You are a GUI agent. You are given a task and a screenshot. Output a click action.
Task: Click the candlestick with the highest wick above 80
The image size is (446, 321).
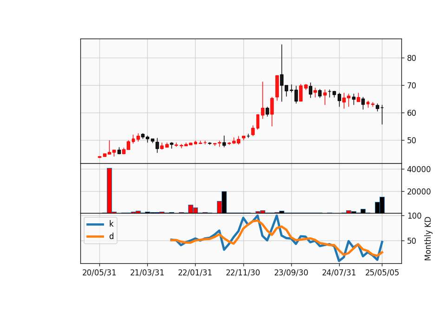point(282,73)
